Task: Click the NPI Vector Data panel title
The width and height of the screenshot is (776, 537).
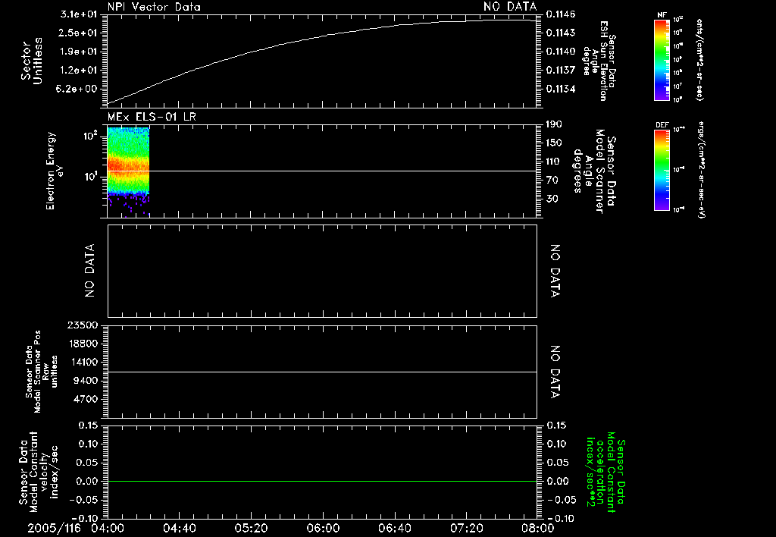Action: coord(154,7)
